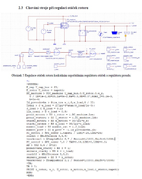The image size is (142, 179).
Task: Click the Treni diamond-shaped source symbol
Action: coord(101,34)
